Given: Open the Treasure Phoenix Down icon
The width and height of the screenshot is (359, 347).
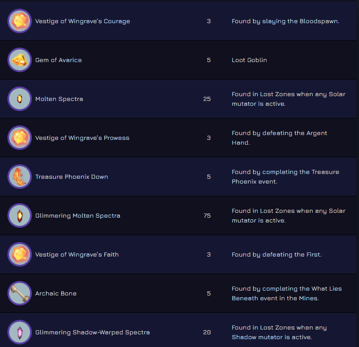Looking at the screenshot, I should point(20,177).
